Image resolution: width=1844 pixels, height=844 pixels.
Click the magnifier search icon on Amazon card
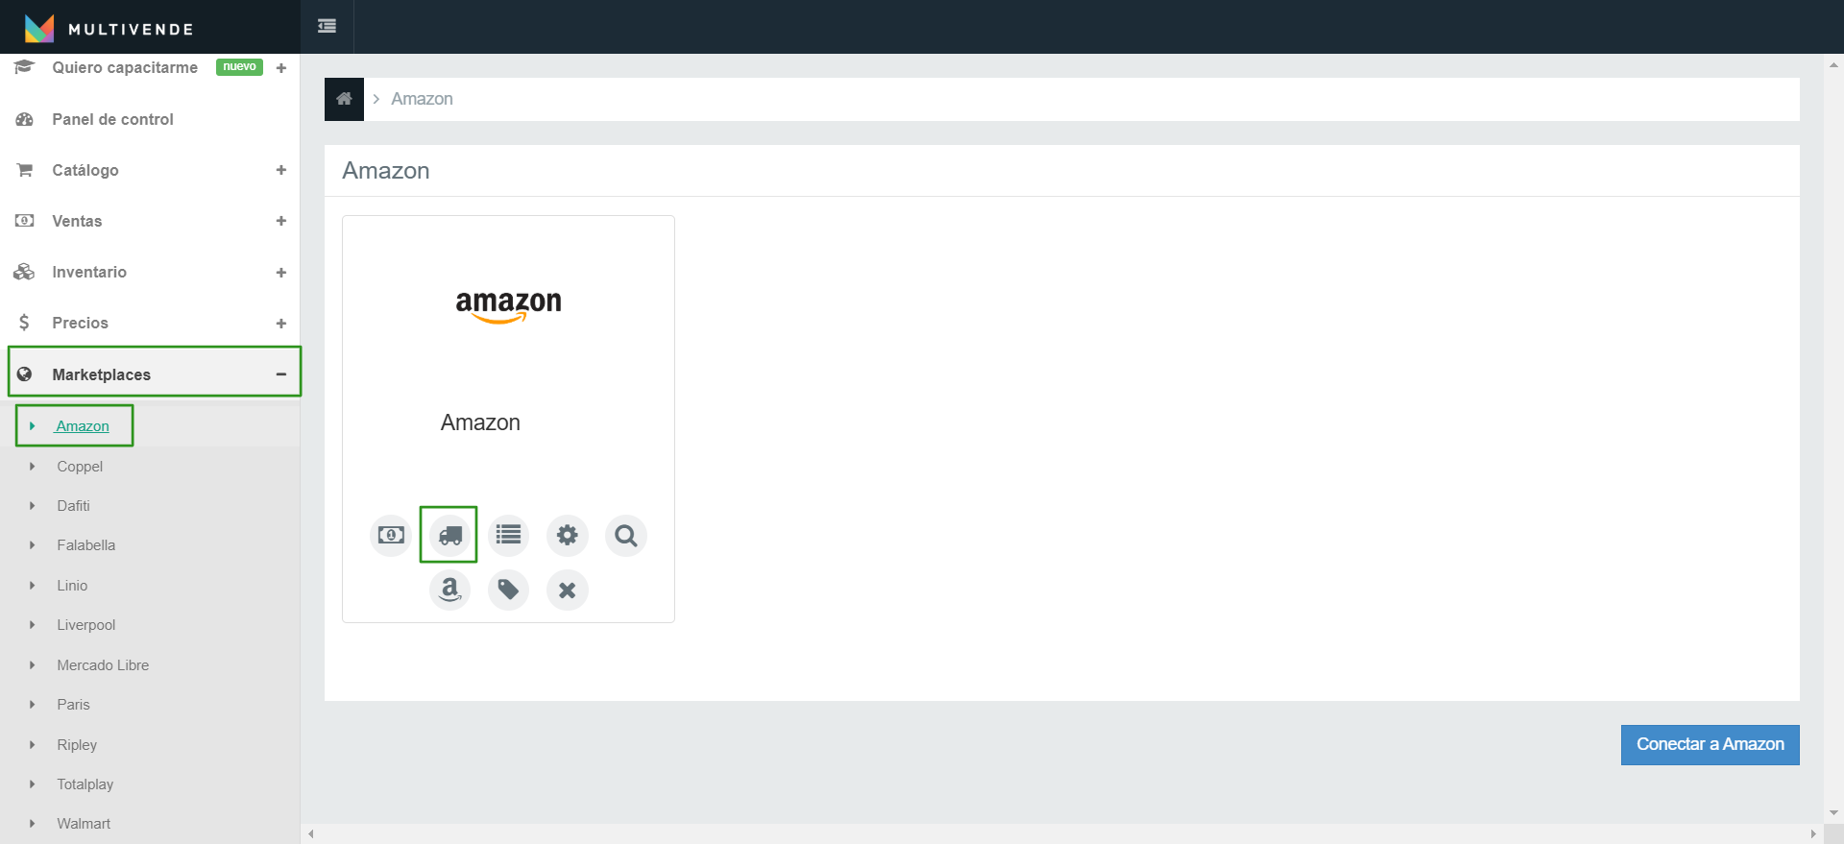626,535
